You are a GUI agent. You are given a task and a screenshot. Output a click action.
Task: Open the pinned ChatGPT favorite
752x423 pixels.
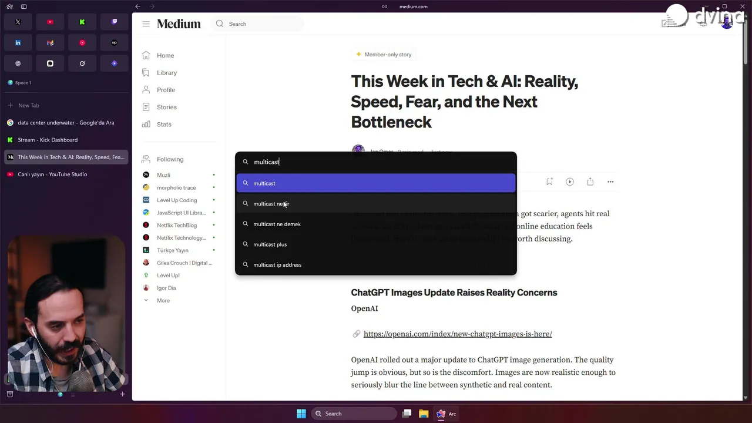pyautogui.click(x=18, y=63)
